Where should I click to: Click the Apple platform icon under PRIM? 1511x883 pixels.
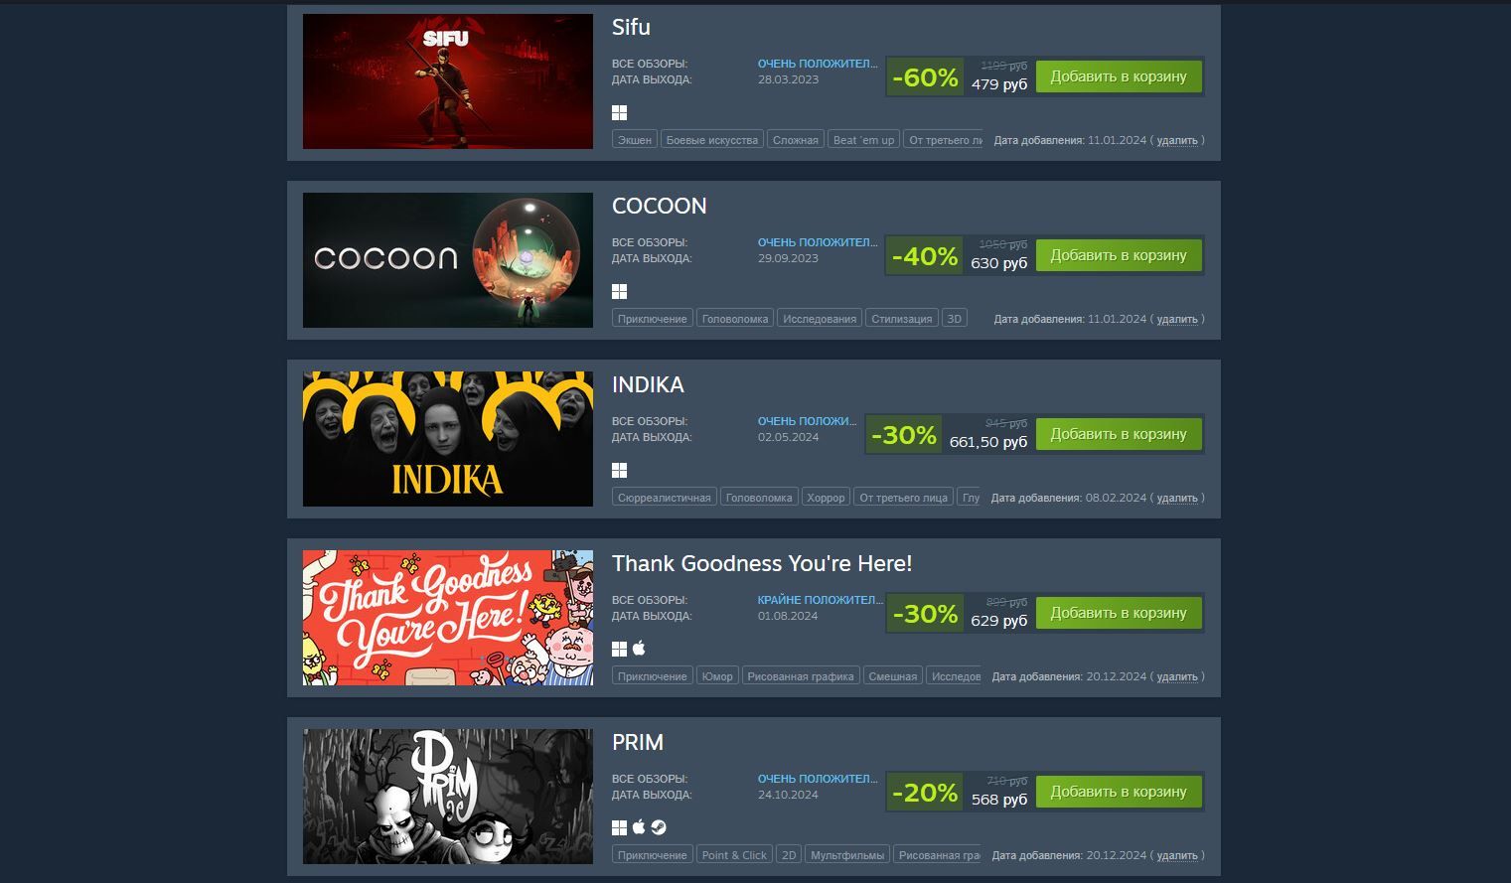pyautogui.click(x=639, y=826)
